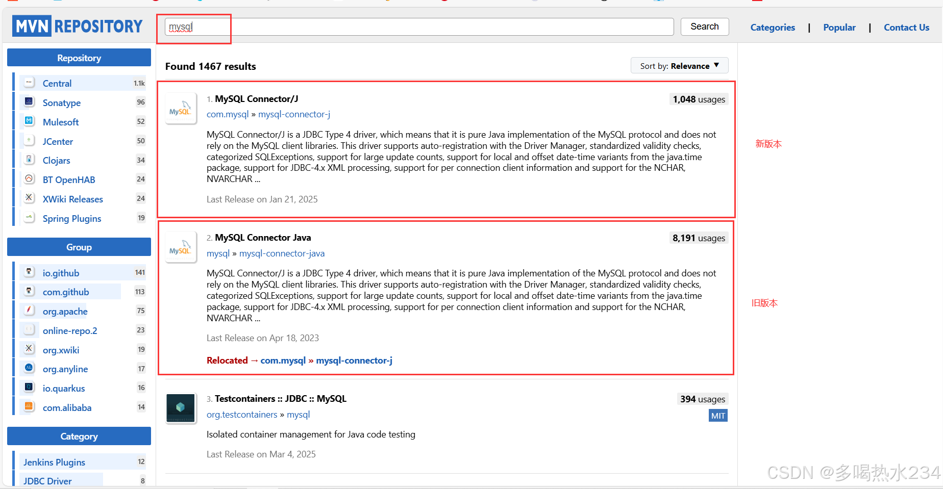Click the Sonatype repository icon
Screen dimensions: 943x489
tap(29, 102)
